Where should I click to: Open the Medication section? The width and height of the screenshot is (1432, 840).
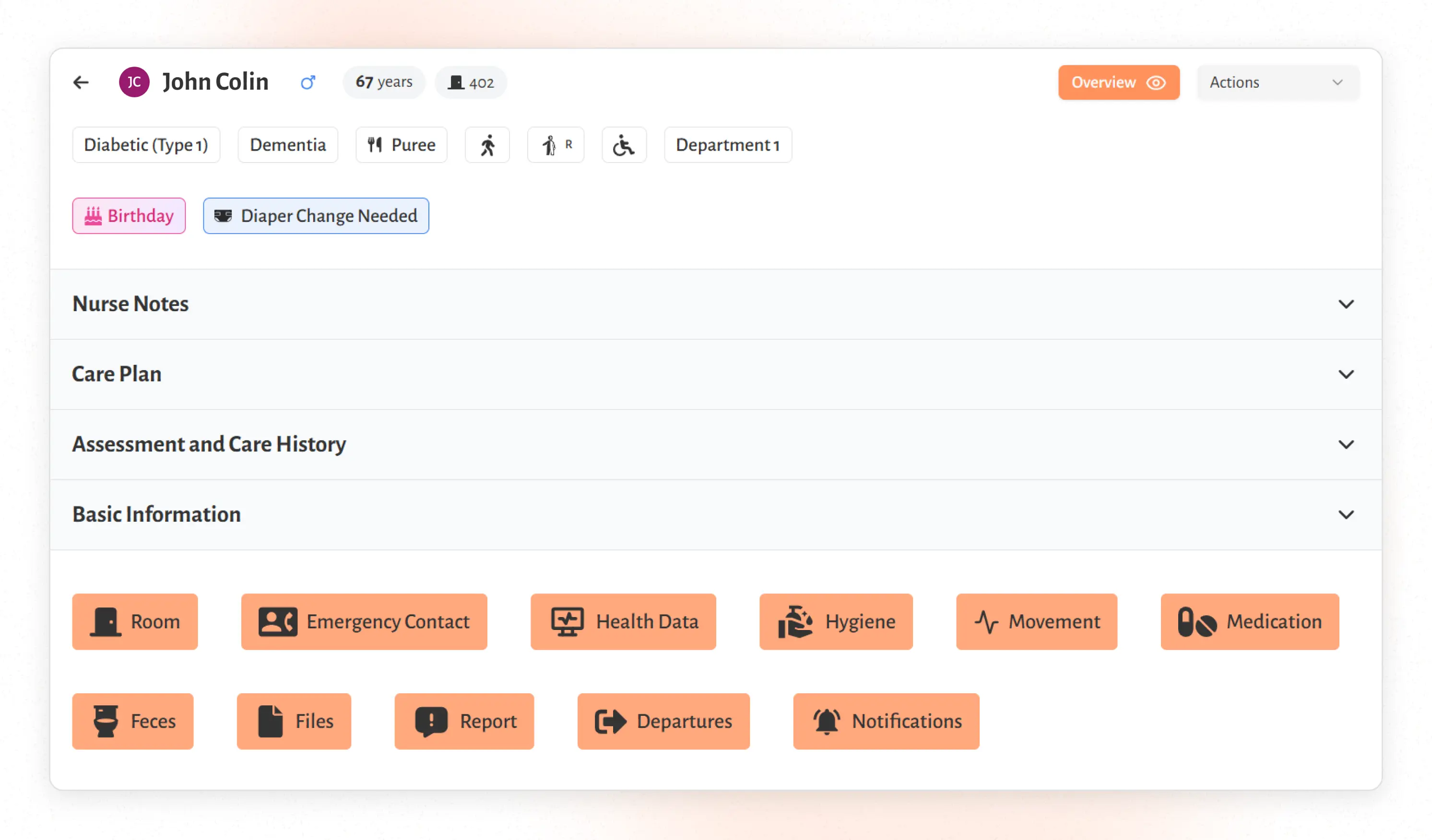(1250, 622)
